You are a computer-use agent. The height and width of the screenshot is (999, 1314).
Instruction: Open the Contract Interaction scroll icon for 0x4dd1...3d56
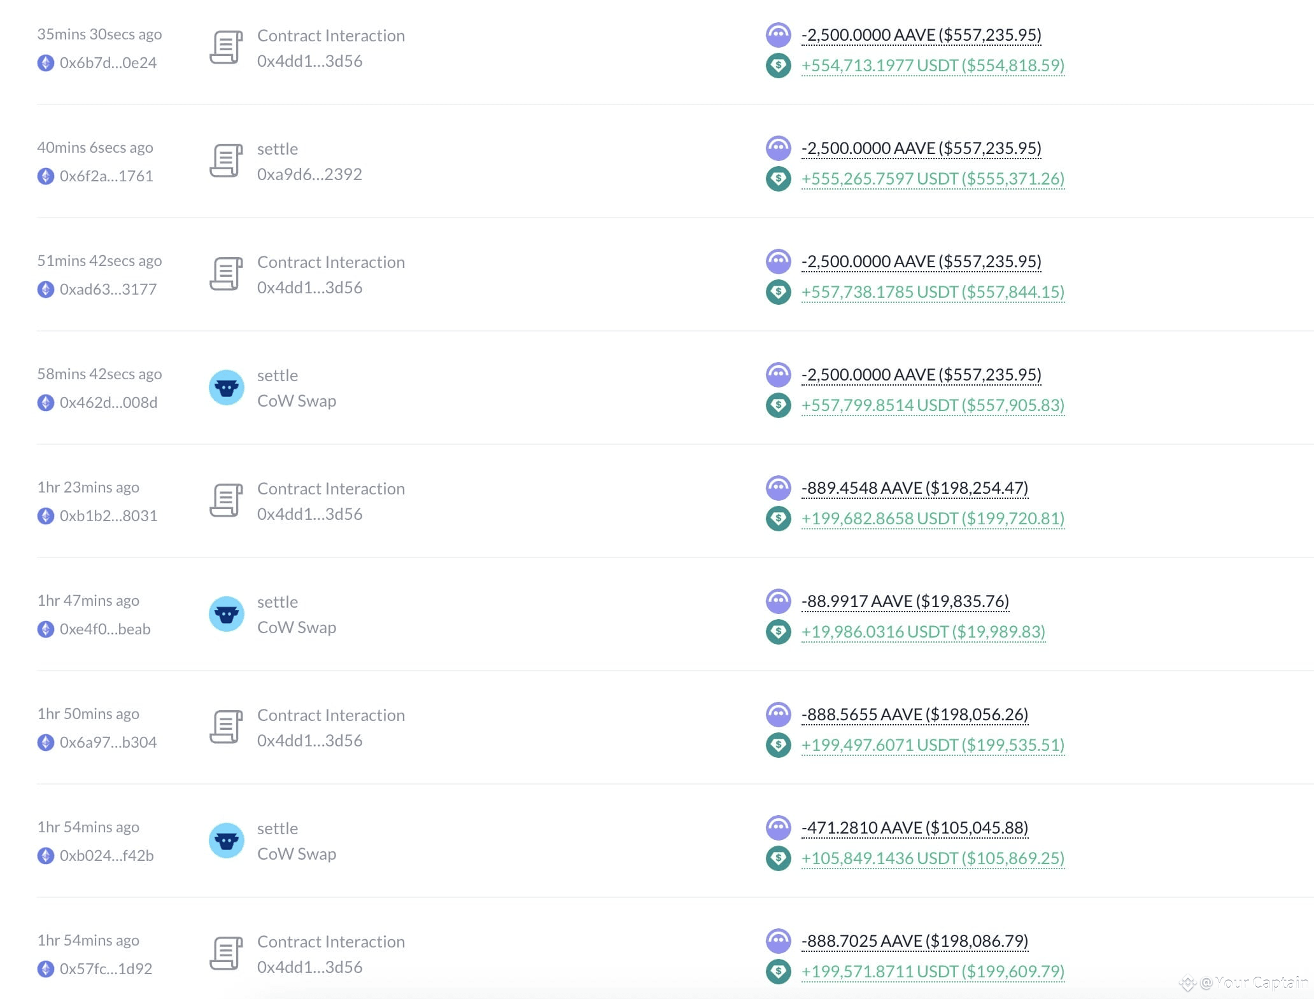click(227, 46)
